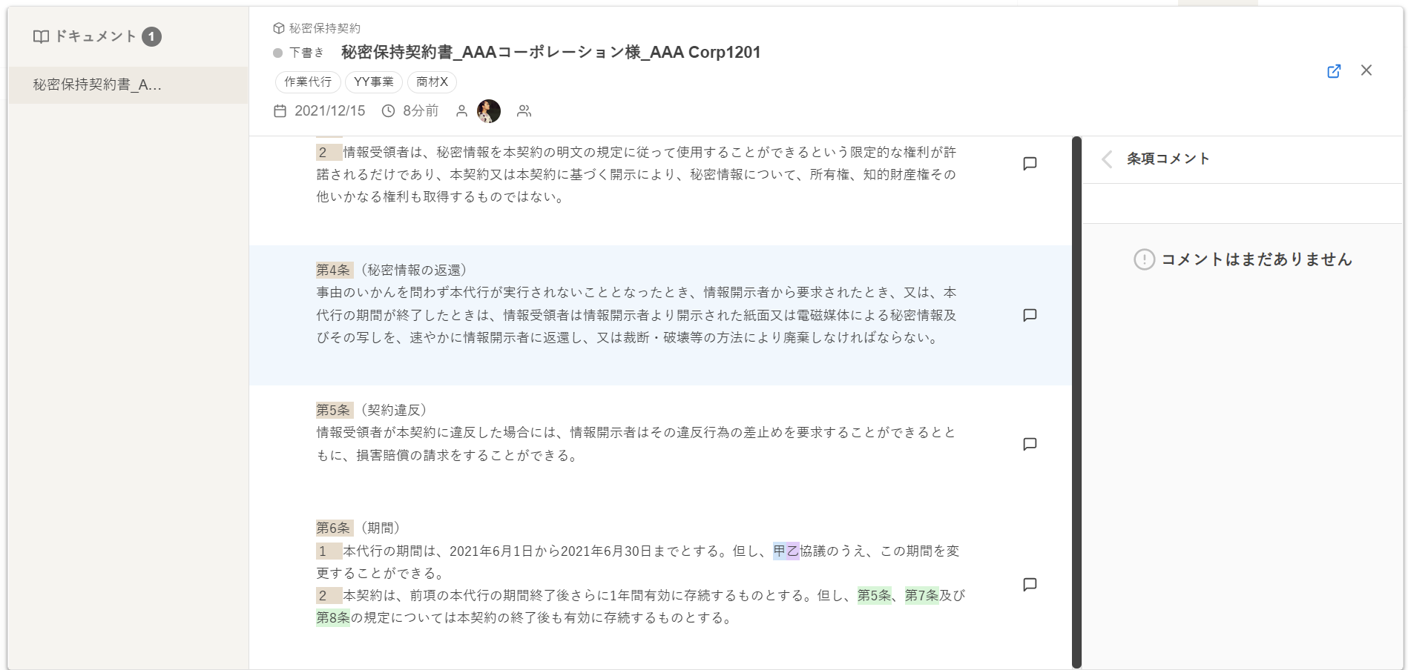
Task: Select the 作業代行 tag
Action: pyautogui.click(x=308, y=82)
